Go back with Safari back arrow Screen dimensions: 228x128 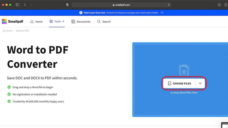pos(25,5)
